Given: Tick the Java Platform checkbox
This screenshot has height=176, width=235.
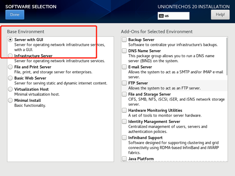Looking at the screenshot, I should [x=124, y=159].
